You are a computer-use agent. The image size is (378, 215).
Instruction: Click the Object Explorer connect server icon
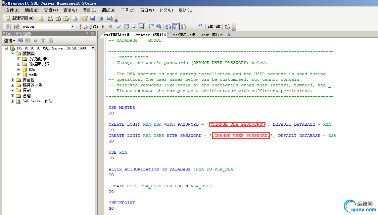(20, 41)
